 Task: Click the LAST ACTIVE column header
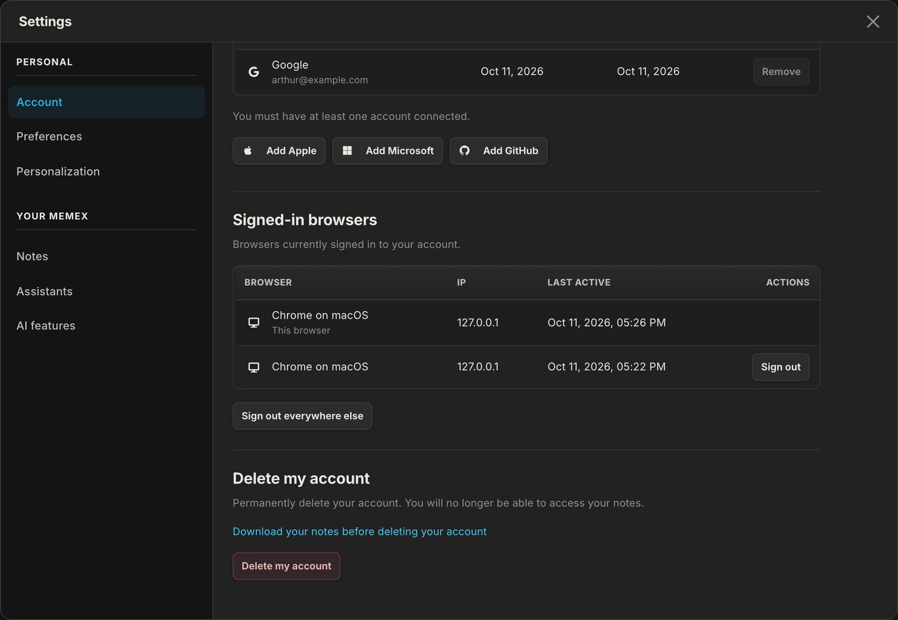pyautogui.click(x=579, y=282)
